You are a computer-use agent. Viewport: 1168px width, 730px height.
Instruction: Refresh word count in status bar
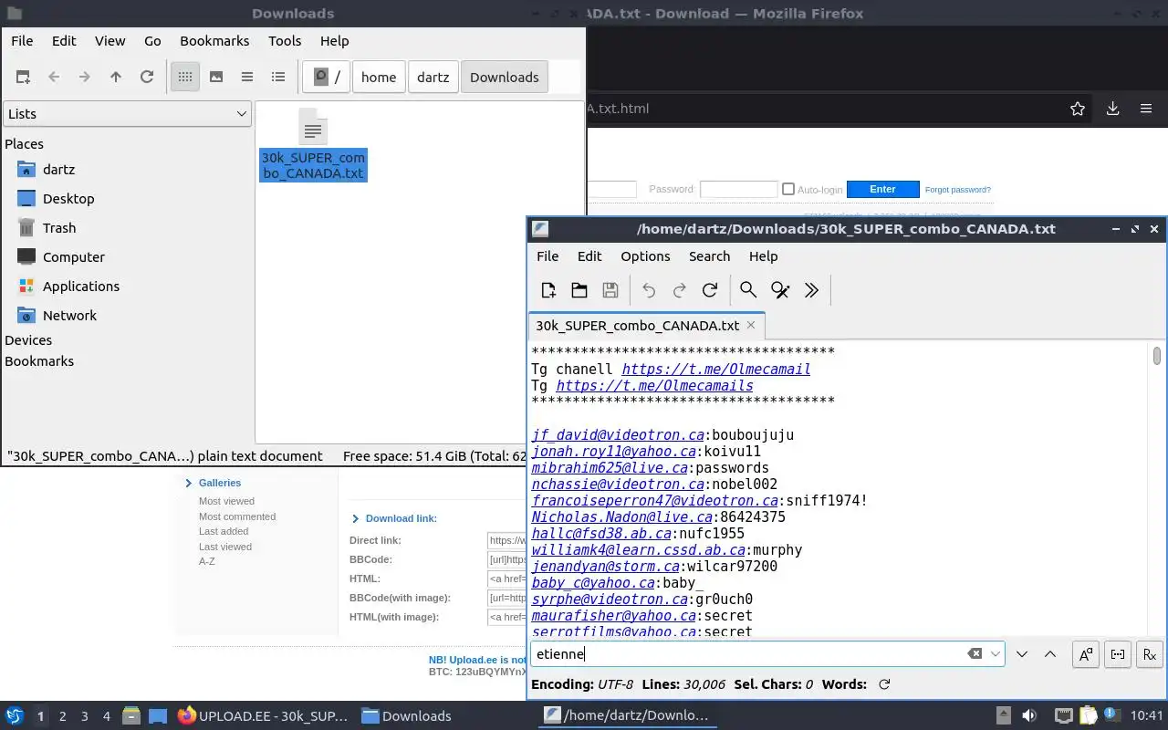(883, 684)
